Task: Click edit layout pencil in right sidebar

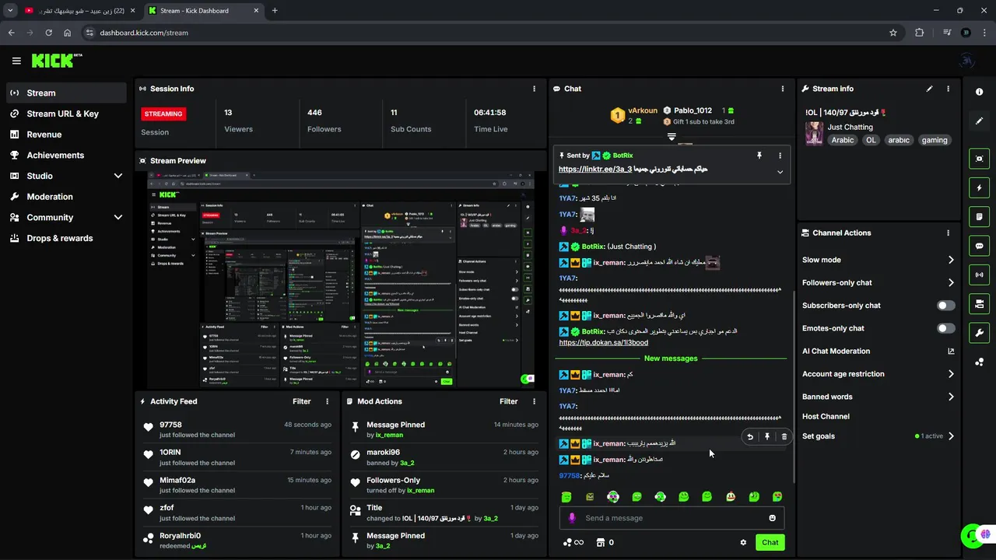Action: [979, 121]
